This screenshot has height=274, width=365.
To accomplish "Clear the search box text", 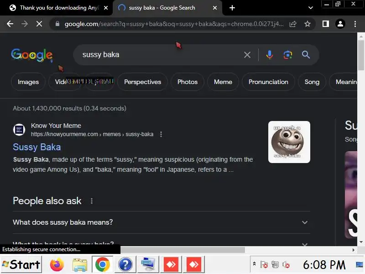I will [x=247, y=55].
